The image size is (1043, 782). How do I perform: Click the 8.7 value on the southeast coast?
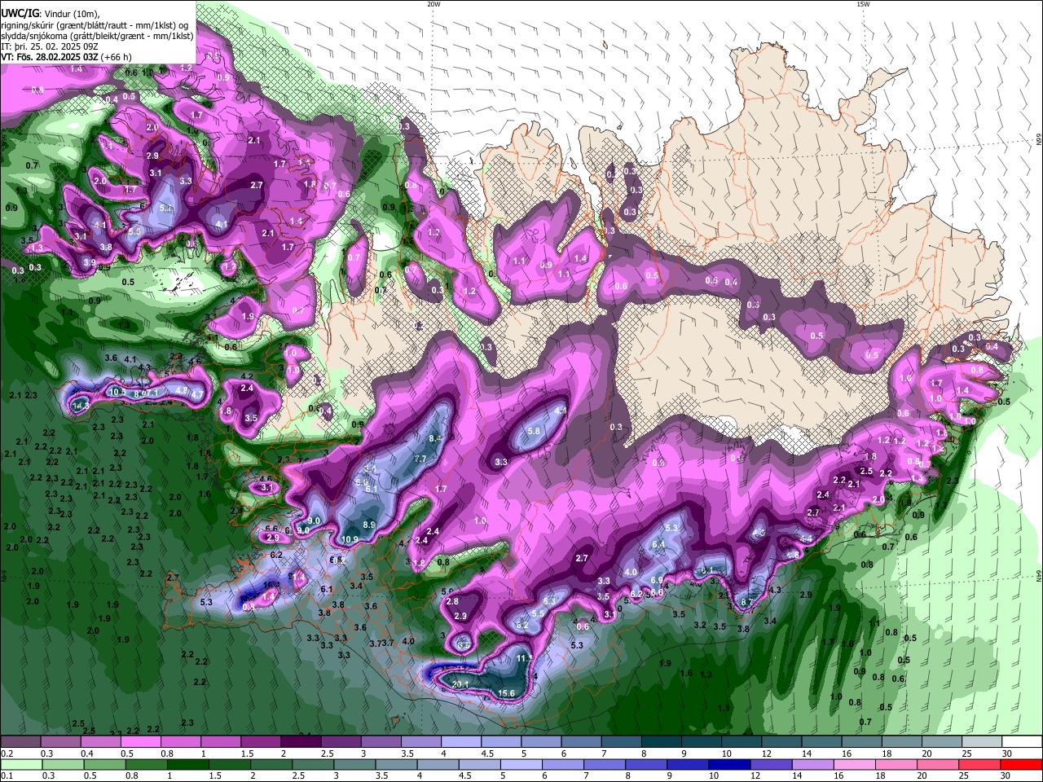(x=747, y=603)
